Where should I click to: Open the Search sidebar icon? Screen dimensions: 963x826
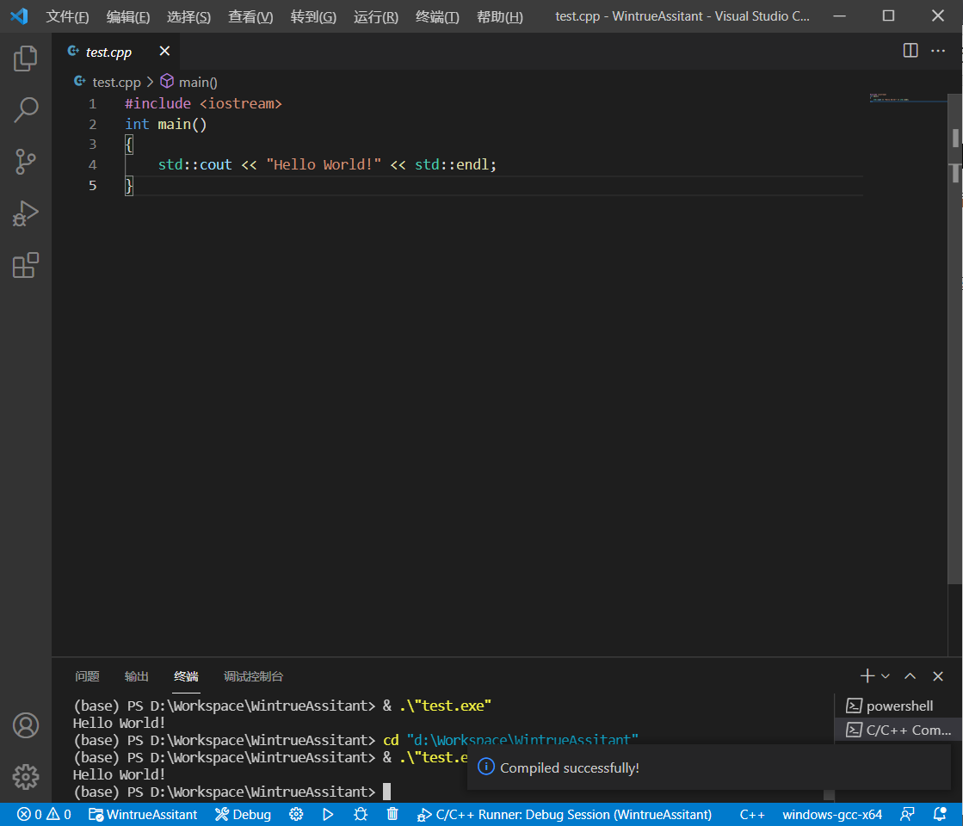(x=26, y=110)
